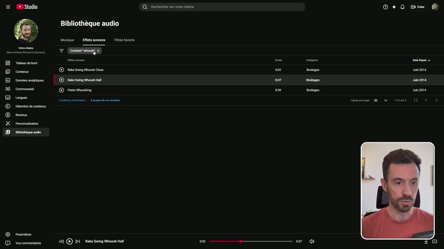Go to first page of results
This screenshot has height=249, width=444.
(x=416, y=100)
